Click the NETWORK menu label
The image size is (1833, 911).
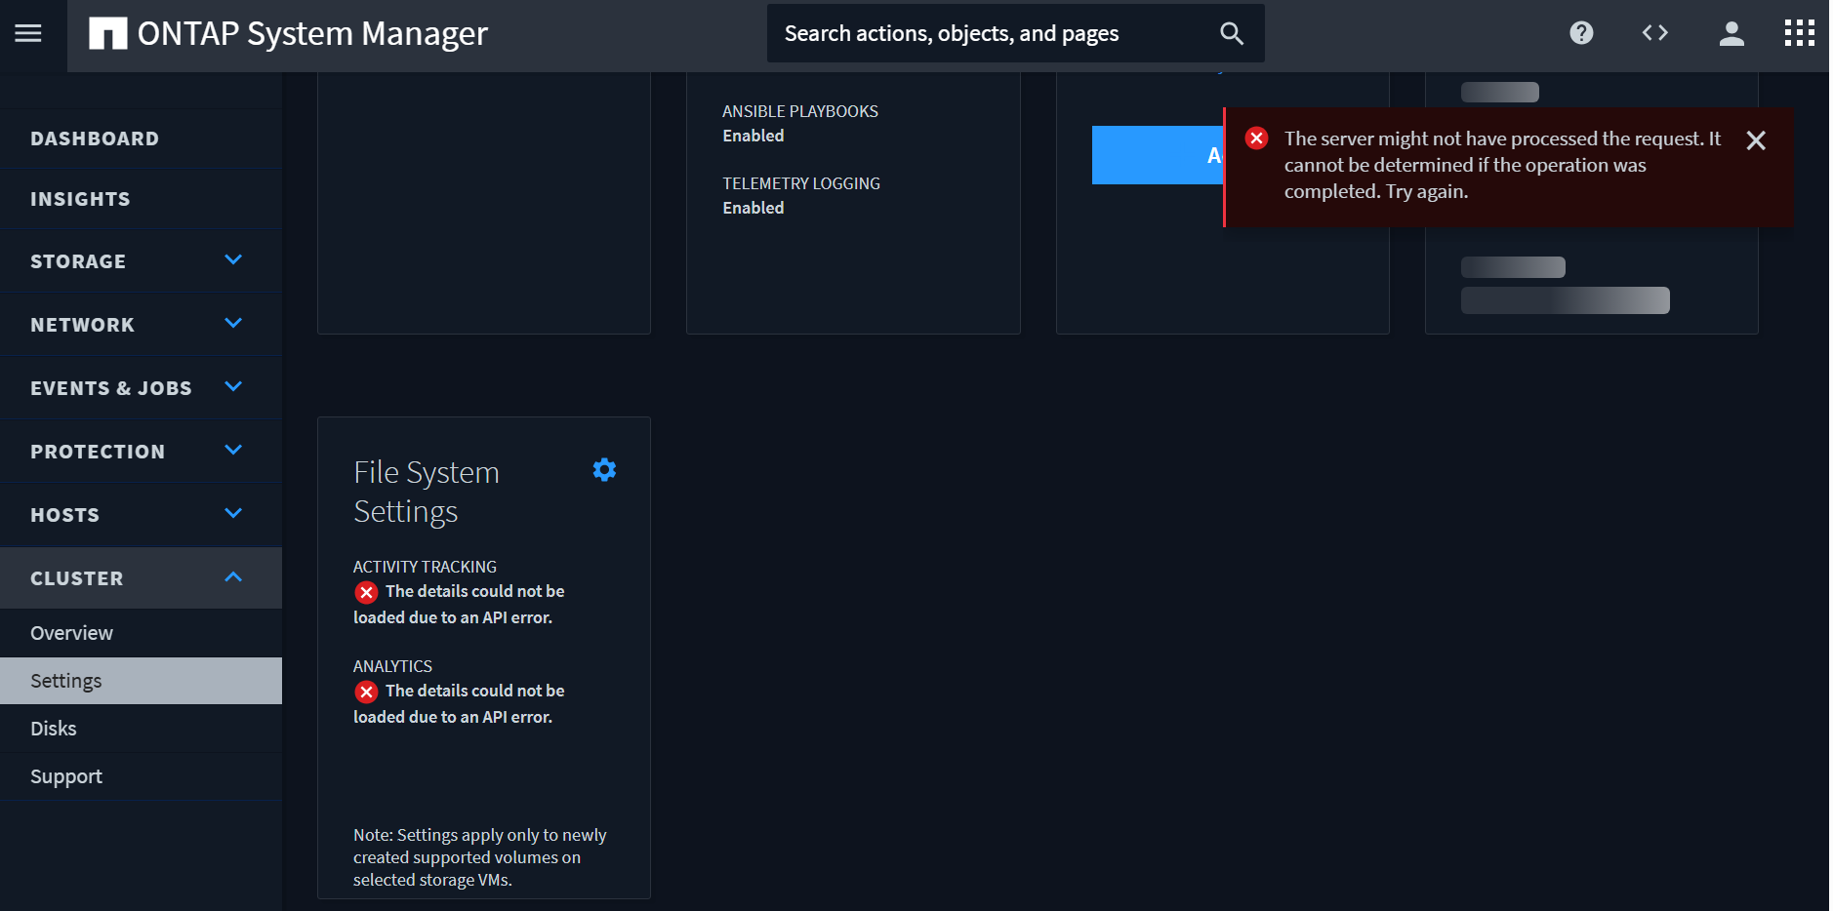(82, 325)
